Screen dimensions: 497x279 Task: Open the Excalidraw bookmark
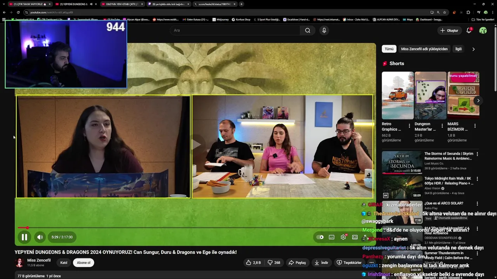click(x=297, y=19)
